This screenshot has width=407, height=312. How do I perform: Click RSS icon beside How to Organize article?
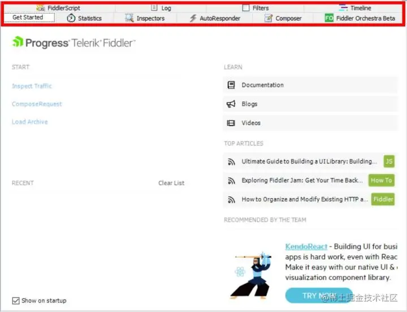(231, 200)
